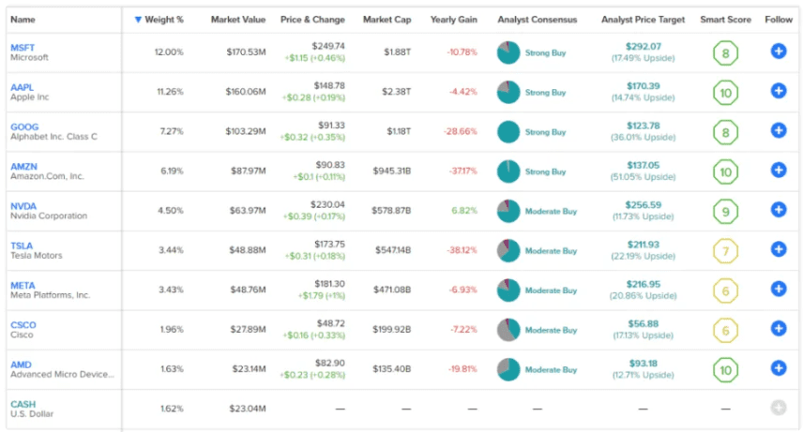View GOOG analyst consensus pie chart
Image resolution: width=803 pixels, height=432 pixels.
click(x=508, y=132)
